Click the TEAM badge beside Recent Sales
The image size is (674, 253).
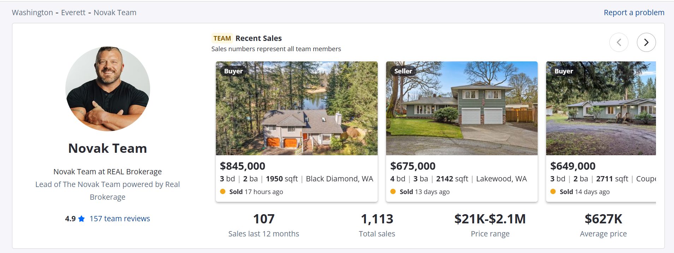[x=222, y=38]
